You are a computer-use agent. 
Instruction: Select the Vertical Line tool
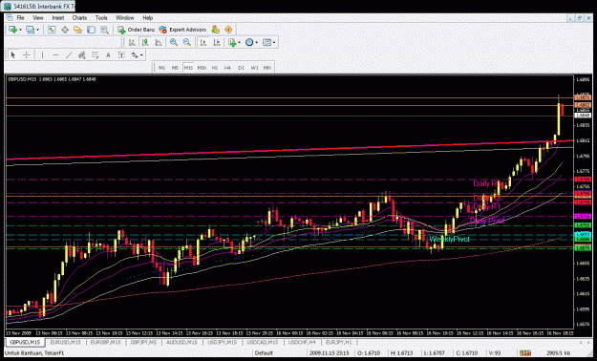[42, 55]
